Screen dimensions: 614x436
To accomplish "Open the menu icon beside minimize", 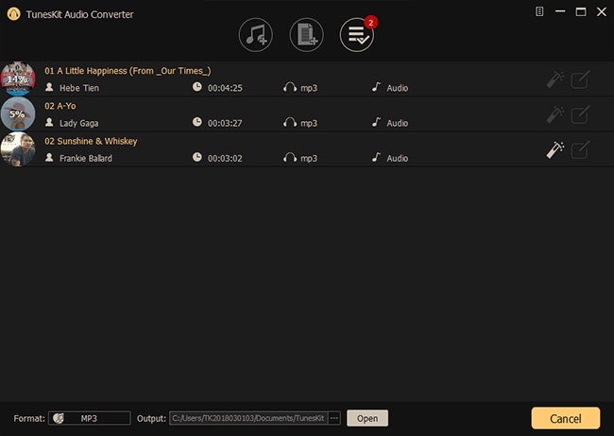I will pos(539,11).
